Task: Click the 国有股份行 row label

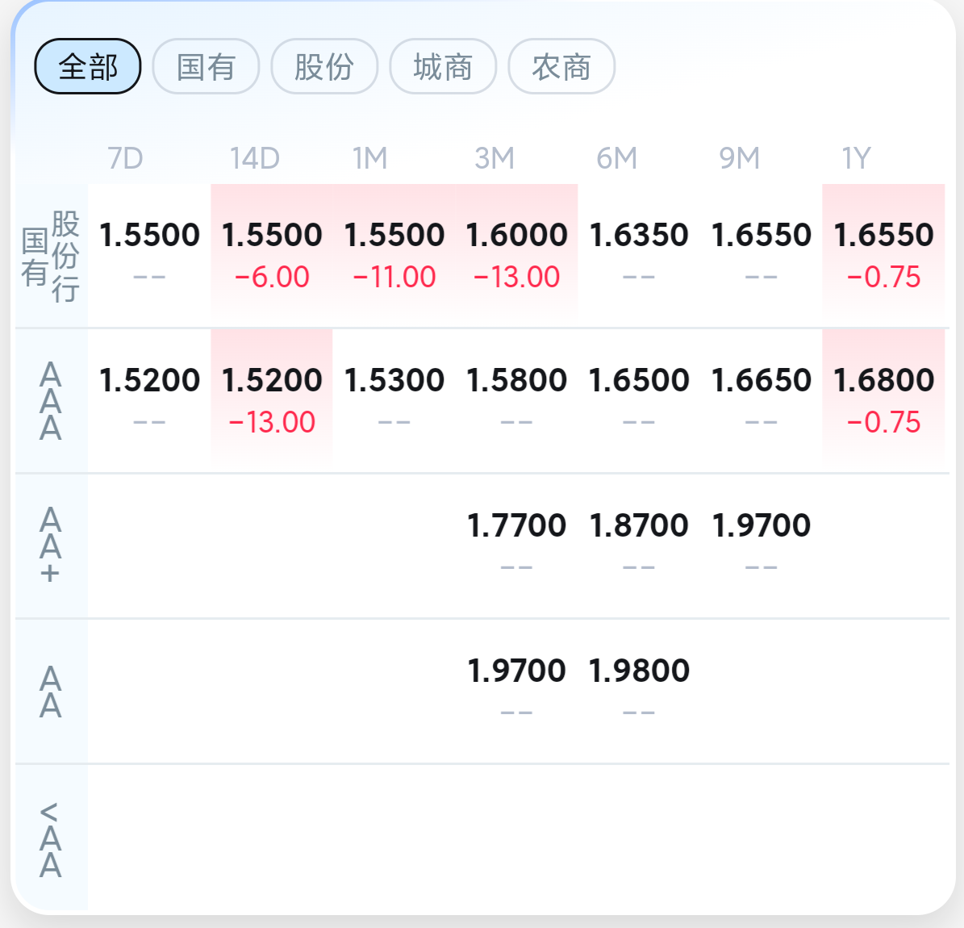Action: [x=51, y=256]
